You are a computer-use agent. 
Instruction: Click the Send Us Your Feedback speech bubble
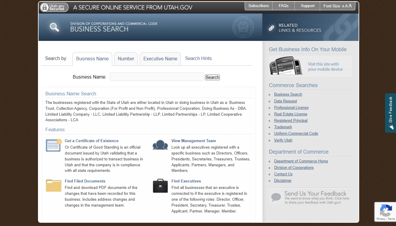[276, 197]
